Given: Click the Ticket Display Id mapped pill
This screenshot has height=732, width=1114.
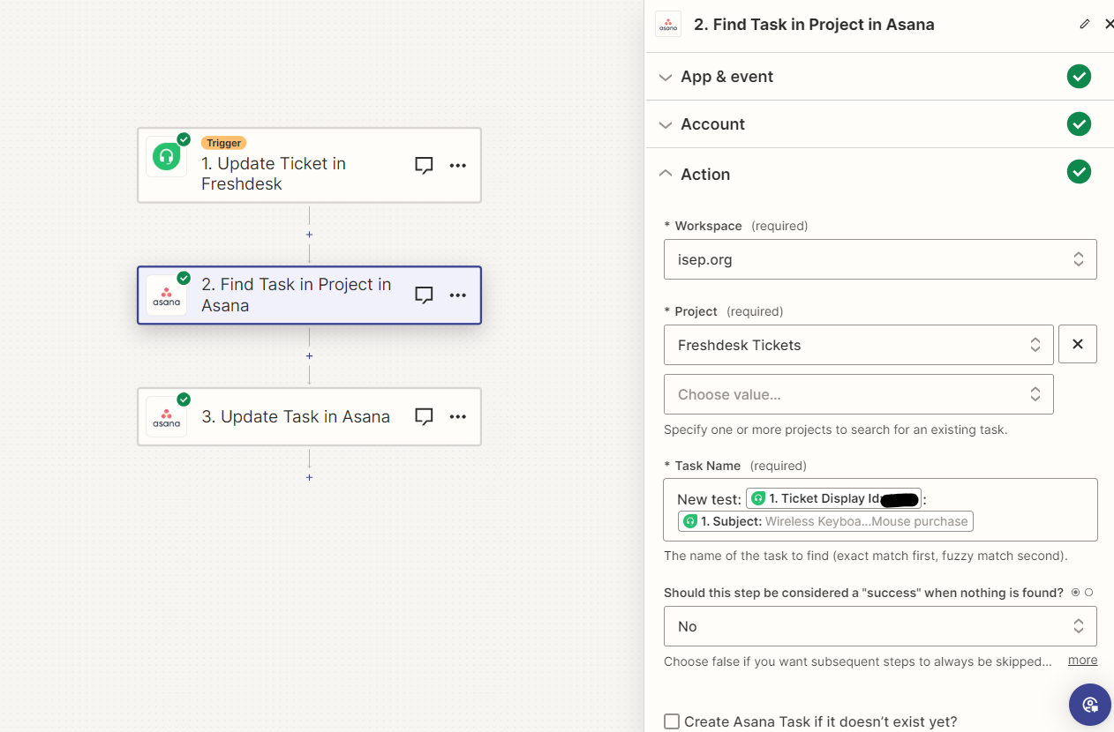Looking at the screenshot, I should tap(833, 498).
